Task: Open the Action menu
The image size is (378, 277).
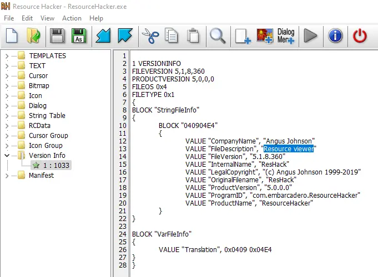Action: tap(72, 18)
